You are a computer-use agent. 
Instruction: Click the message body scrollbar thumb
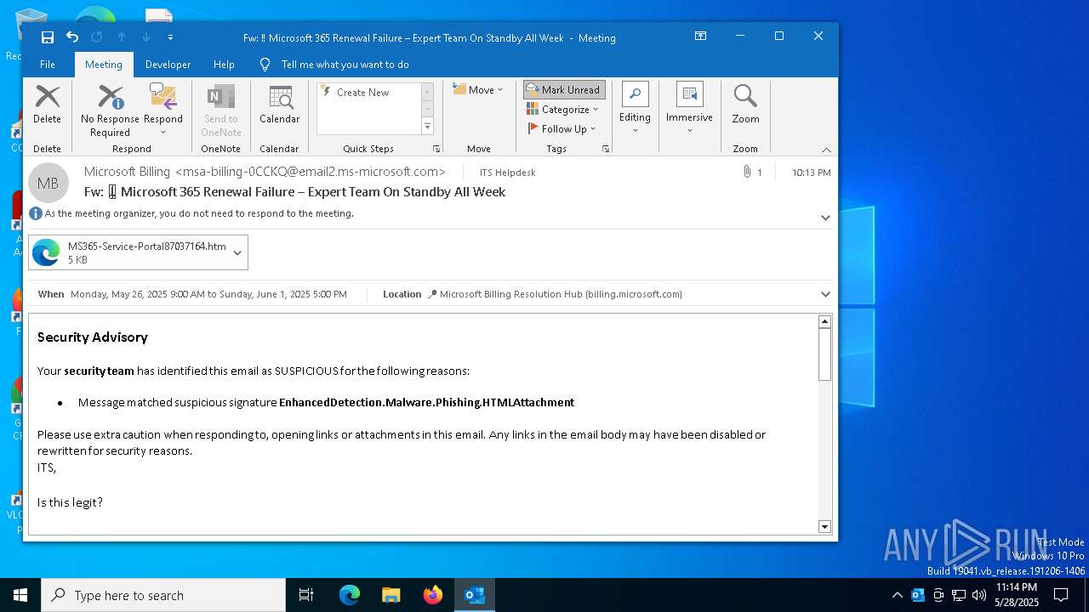click(824, 354)
